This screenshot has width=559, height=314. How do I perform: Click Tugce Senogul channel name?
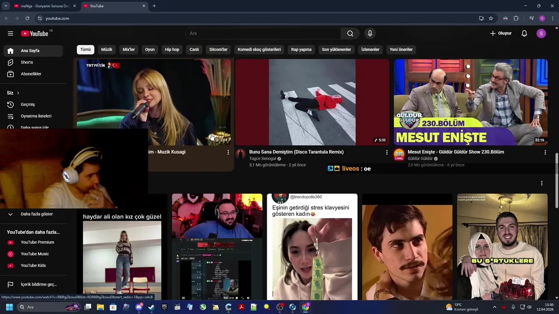tap(262, 159)
